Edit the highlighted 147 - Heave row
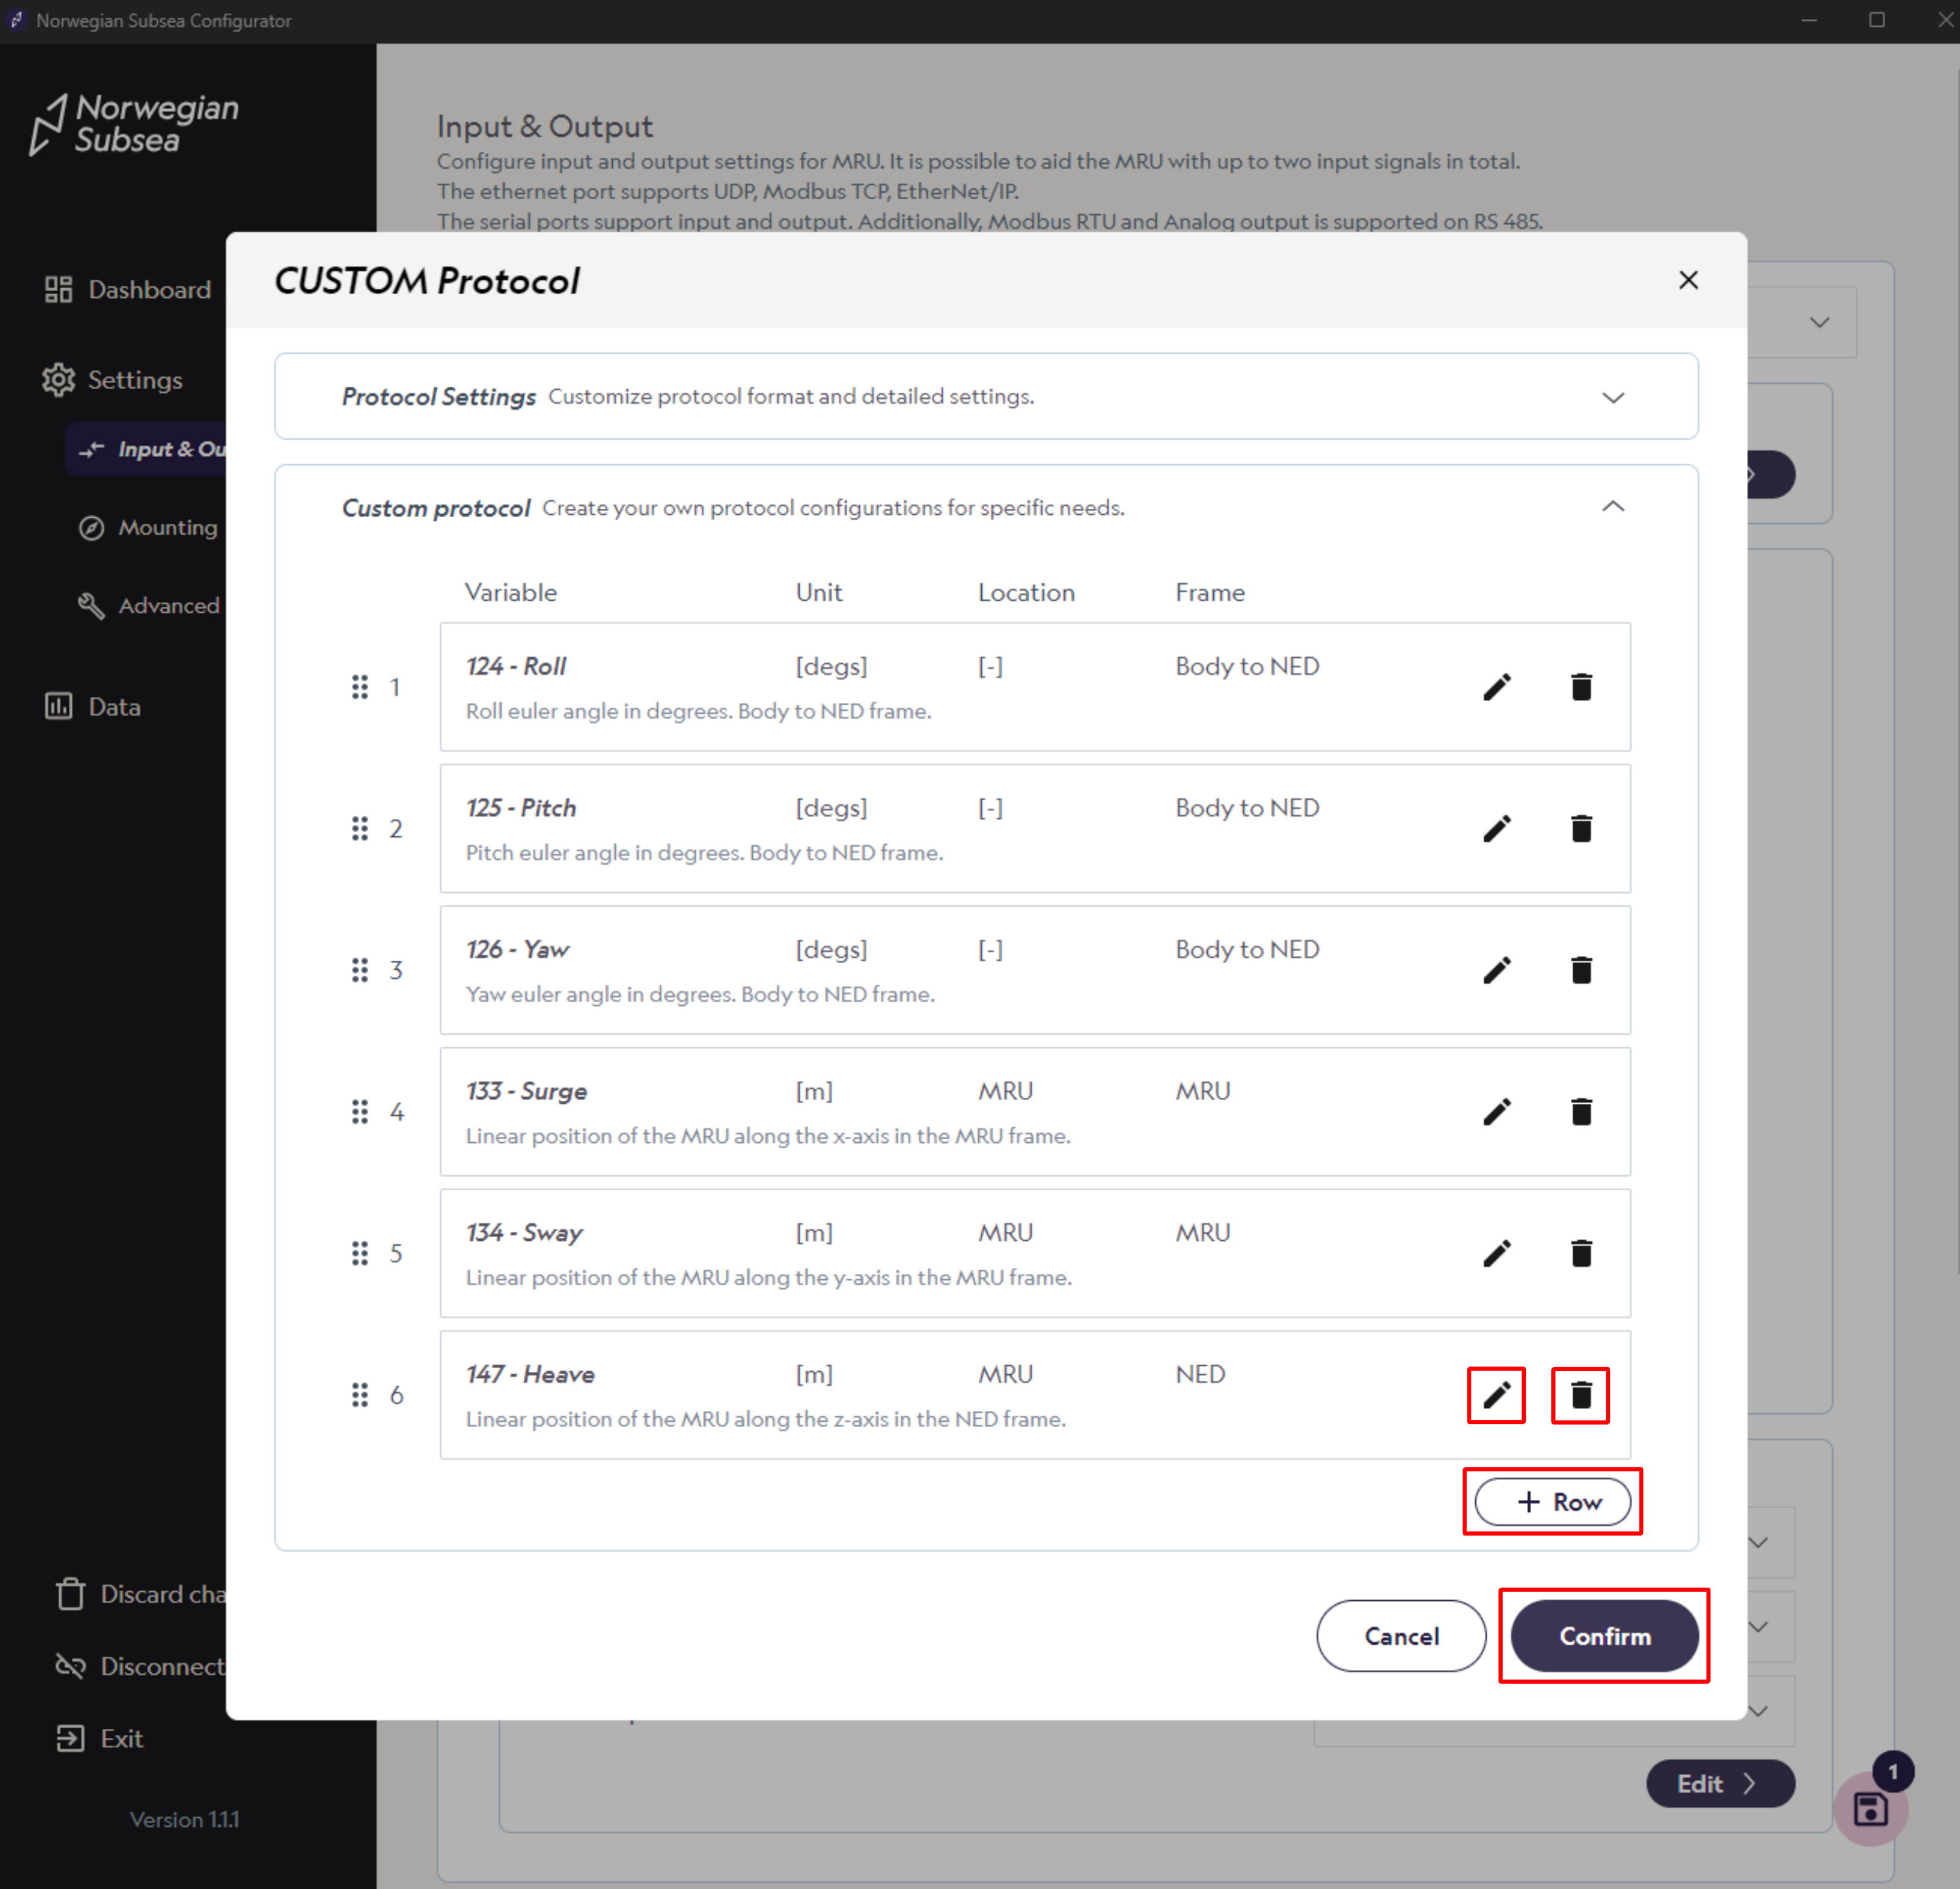Image resolution: width=1960 pixels, height=1889 pixels. coord(1496,1395)
